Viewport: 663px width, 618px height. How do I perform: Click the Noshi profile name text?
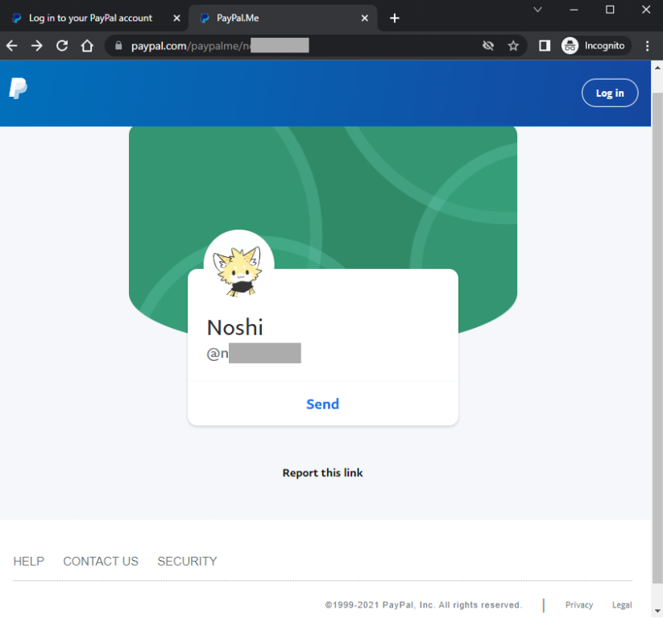pyautogui.click(x=235, y=327)
